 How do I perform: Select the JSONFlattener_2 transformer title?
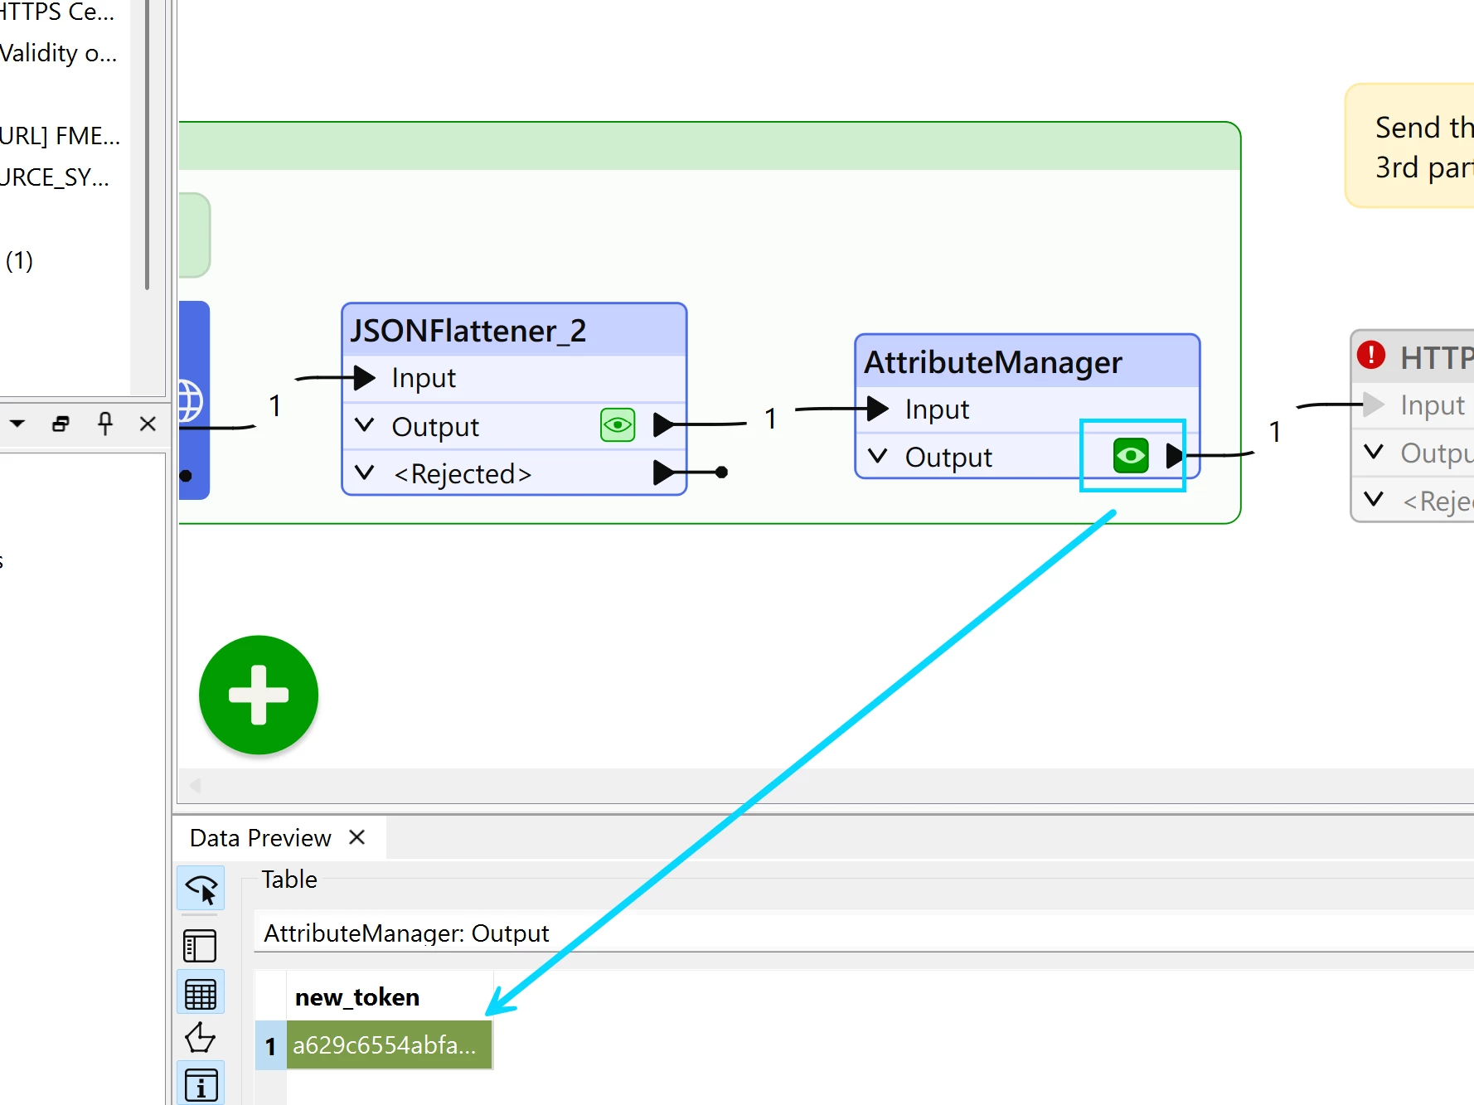click(x=468, y=331)
